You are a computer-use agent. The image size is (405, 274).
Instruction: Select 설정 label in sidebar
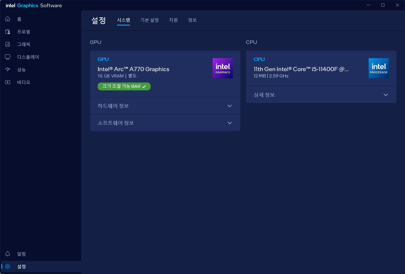(21, 266)
